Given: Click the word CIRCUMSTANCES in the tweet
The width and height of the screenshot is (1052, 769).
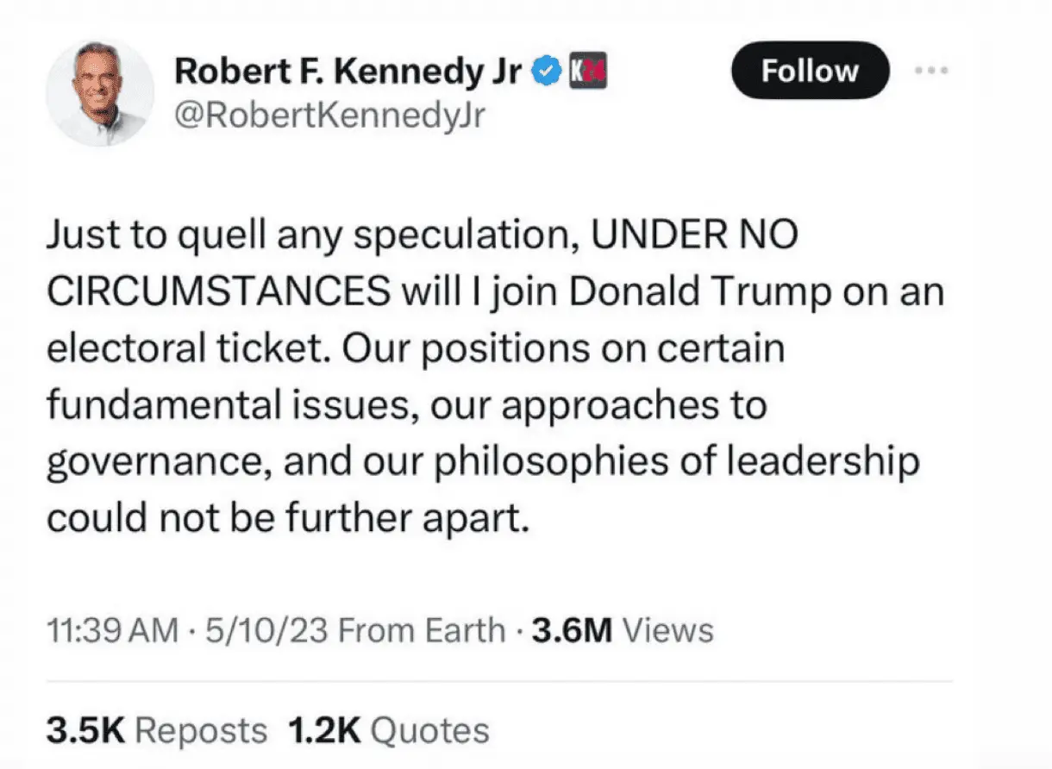Looking at the screenshot, I should coord(217,292).
